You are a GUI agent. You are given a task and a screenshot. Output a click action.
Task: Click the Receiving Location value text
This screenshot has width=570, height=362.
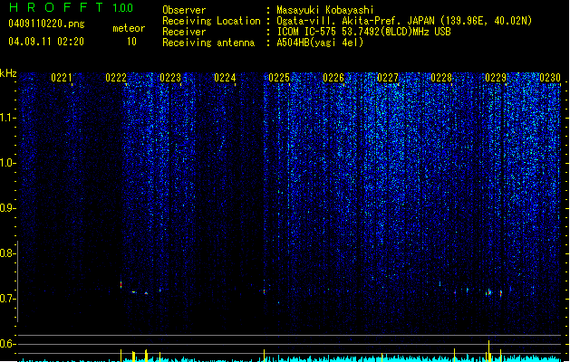click(x=404, y=21)
